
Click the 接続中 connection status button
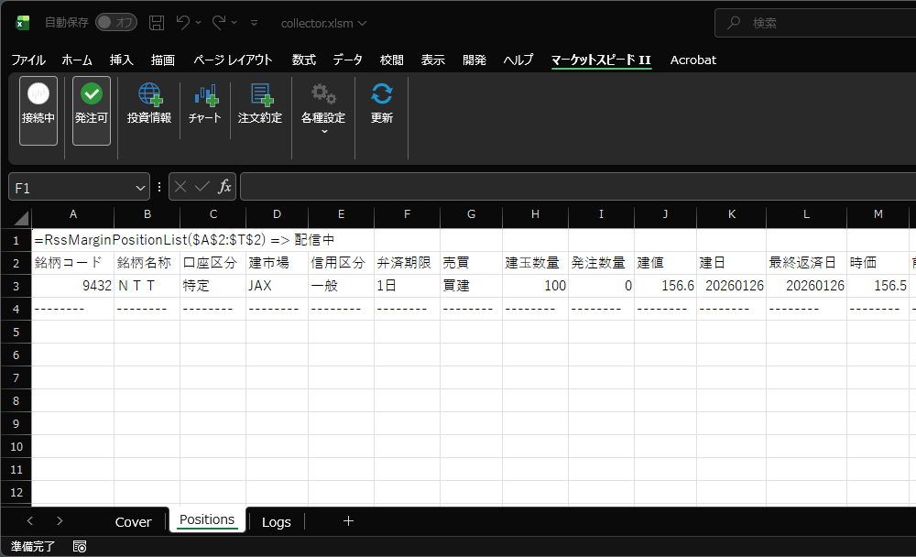click(38, 111)
